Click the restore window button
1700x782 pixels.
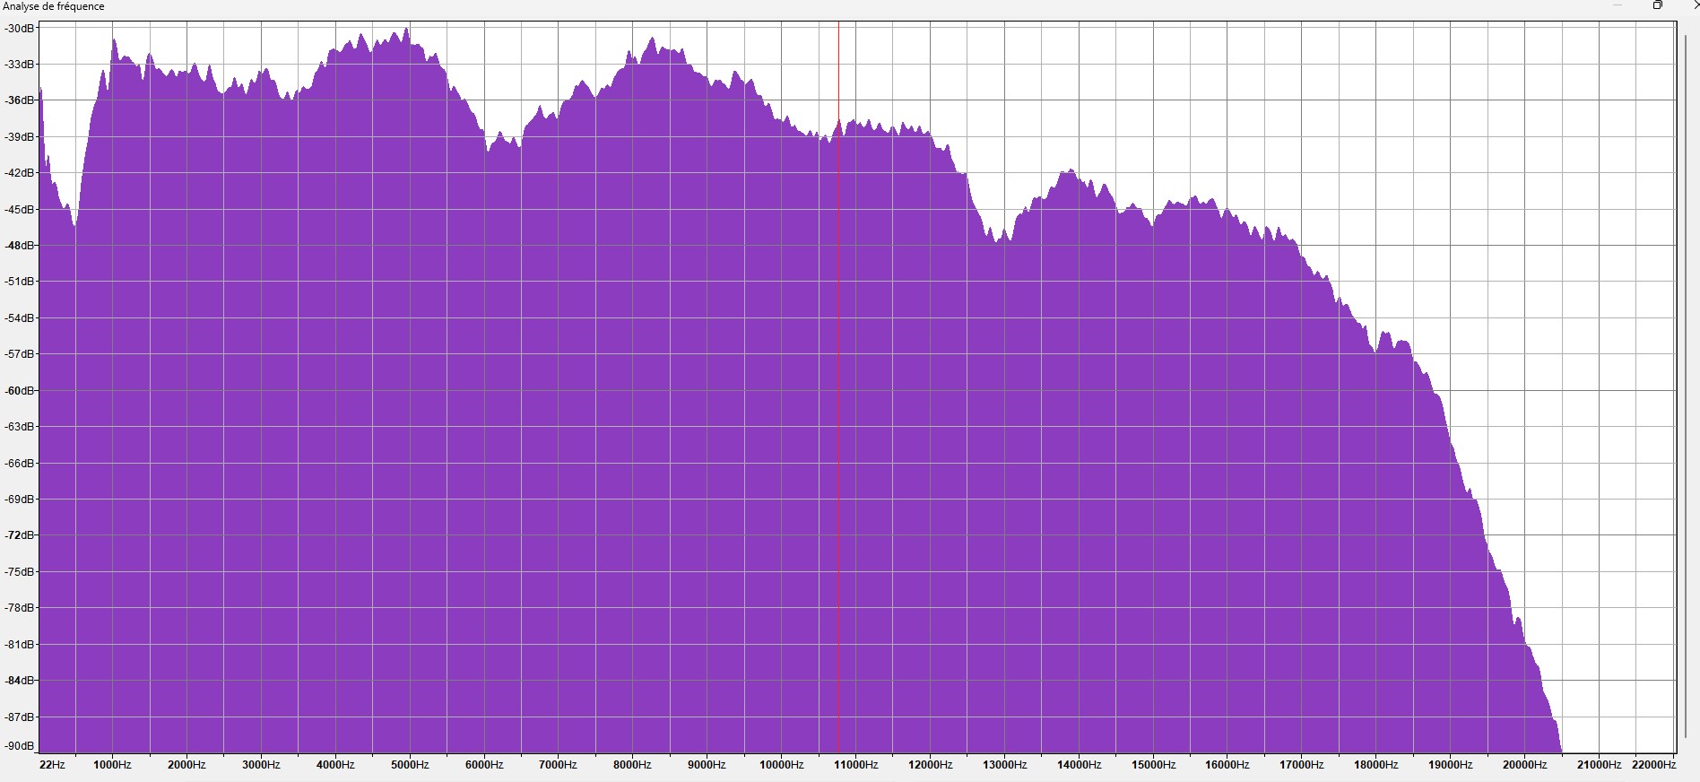(x=1658, y=5)
